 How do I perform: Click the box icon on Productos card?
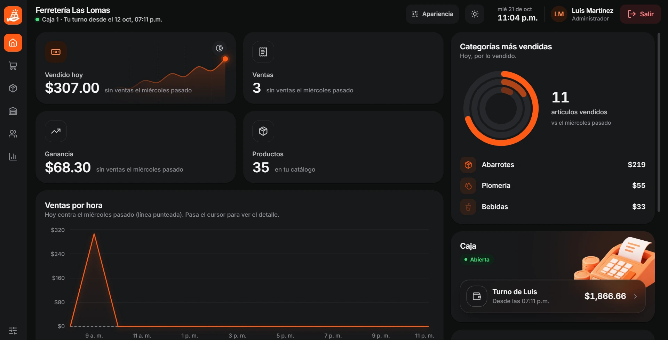[x=263, y=131]
